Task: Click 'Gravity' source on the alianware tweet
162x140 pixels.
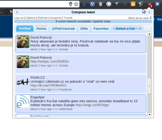Action: pos(63,49)
